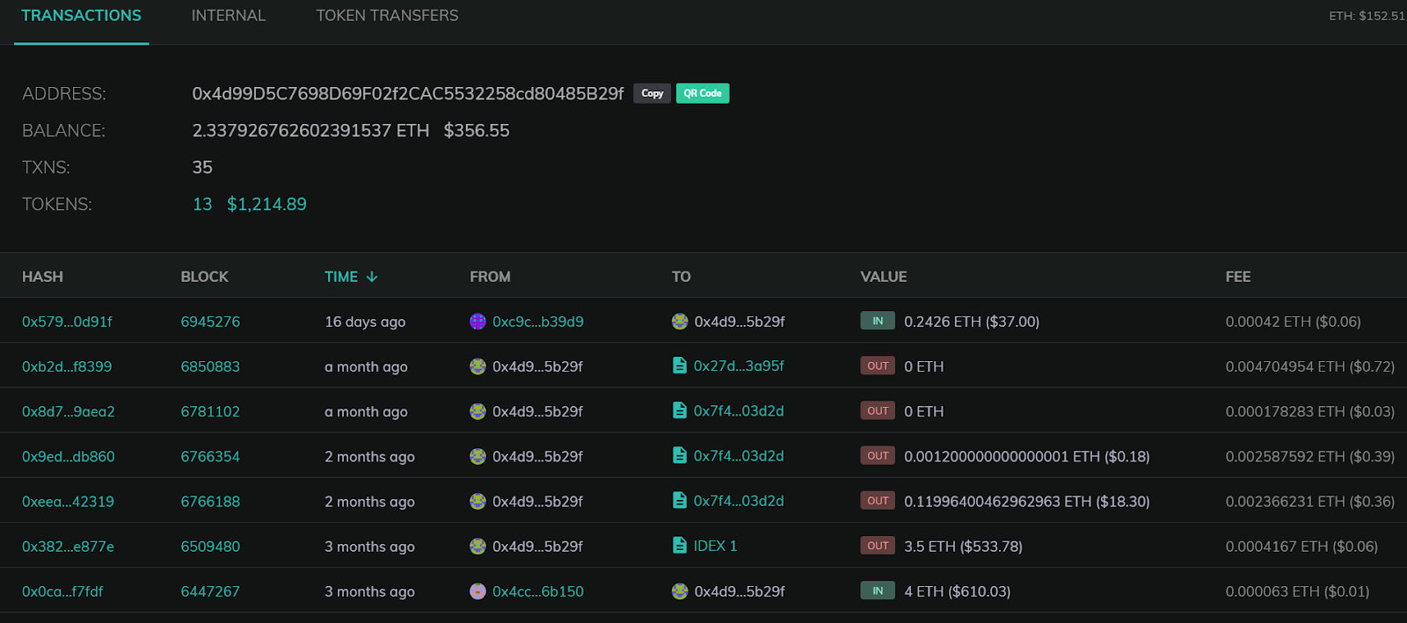Image resolution: width=1407 pixels, height=623 pixels.
Task: Open transaction hash 0xeea...42319
Action: [68, 502]
